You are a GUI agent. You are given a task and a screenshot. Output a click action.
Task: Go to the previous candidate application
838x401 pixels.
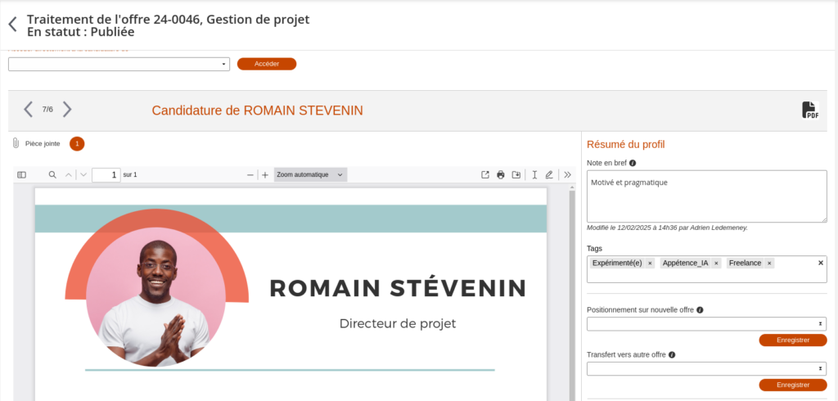[28, 110]
